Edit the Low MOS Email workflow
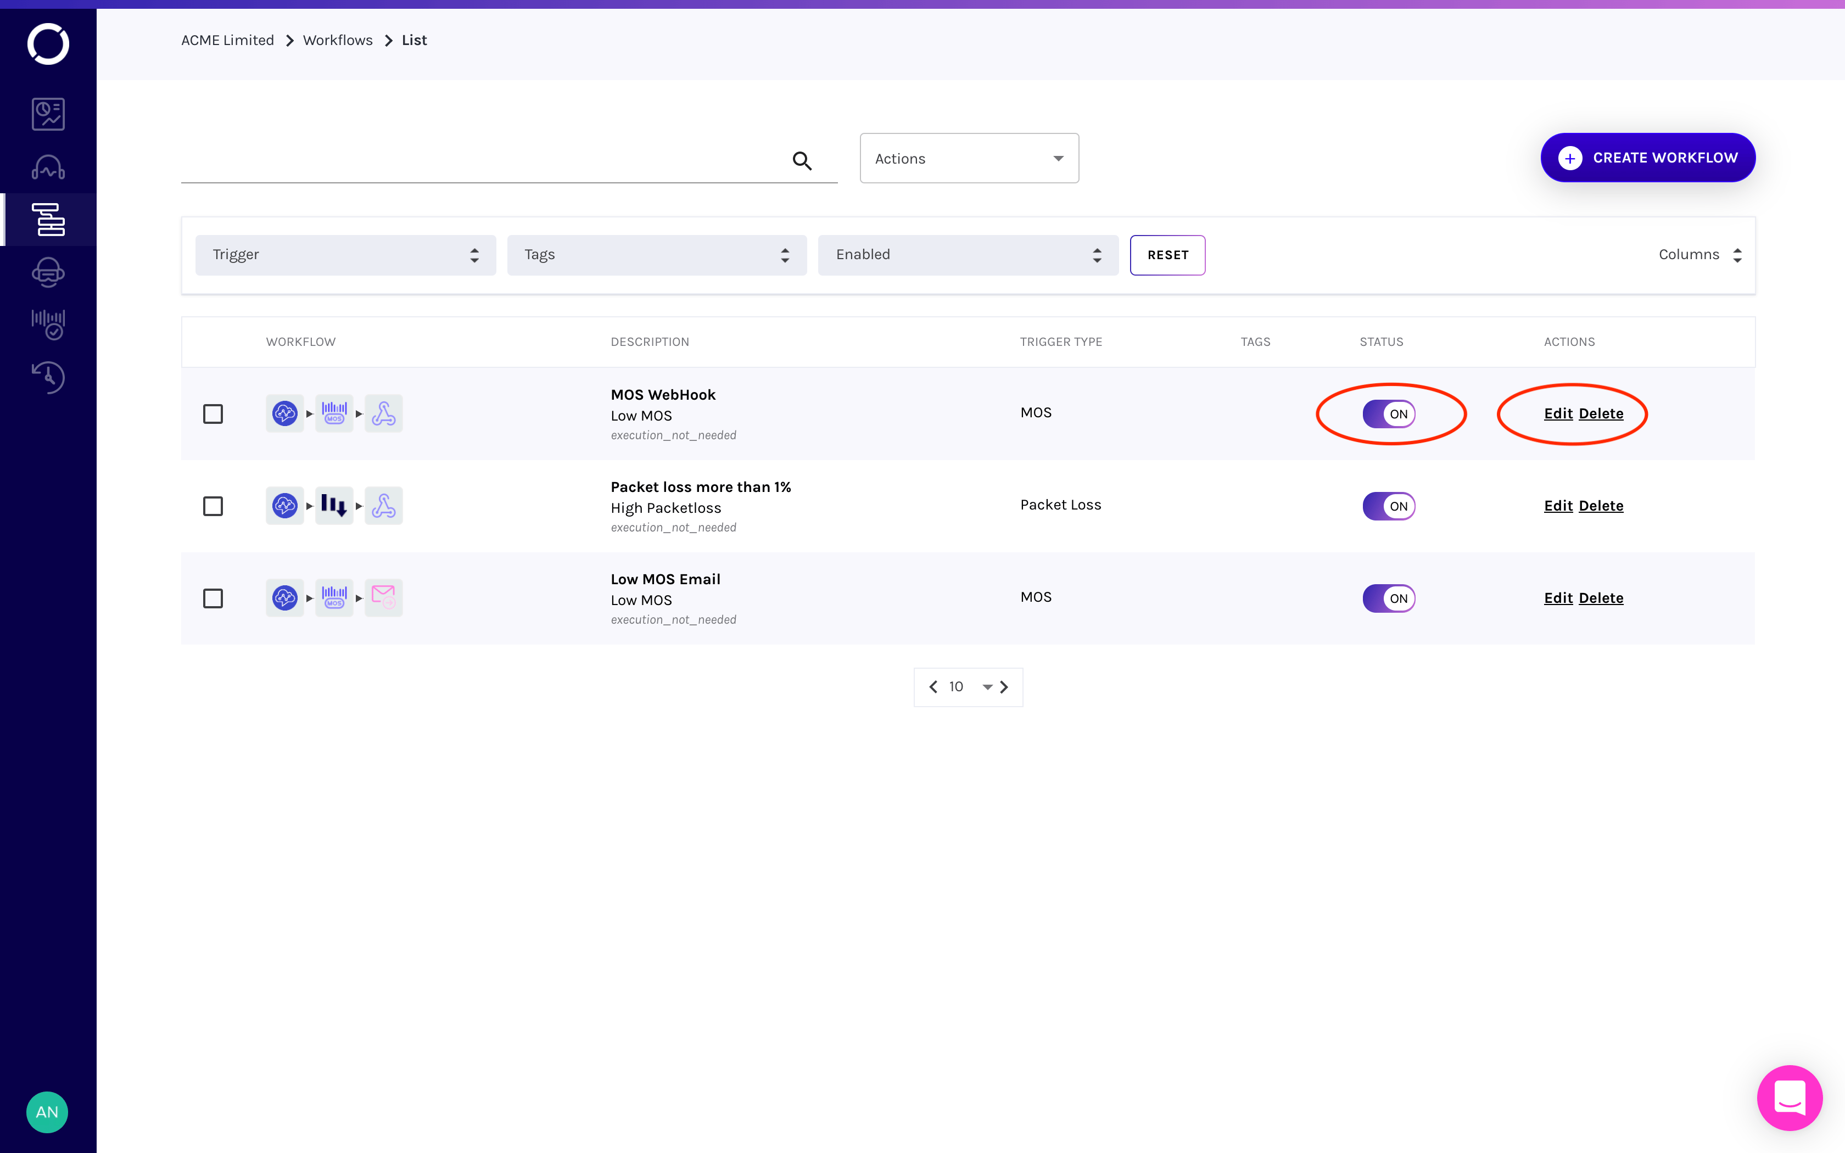 pyautogui.click(x=1558, y=598)
